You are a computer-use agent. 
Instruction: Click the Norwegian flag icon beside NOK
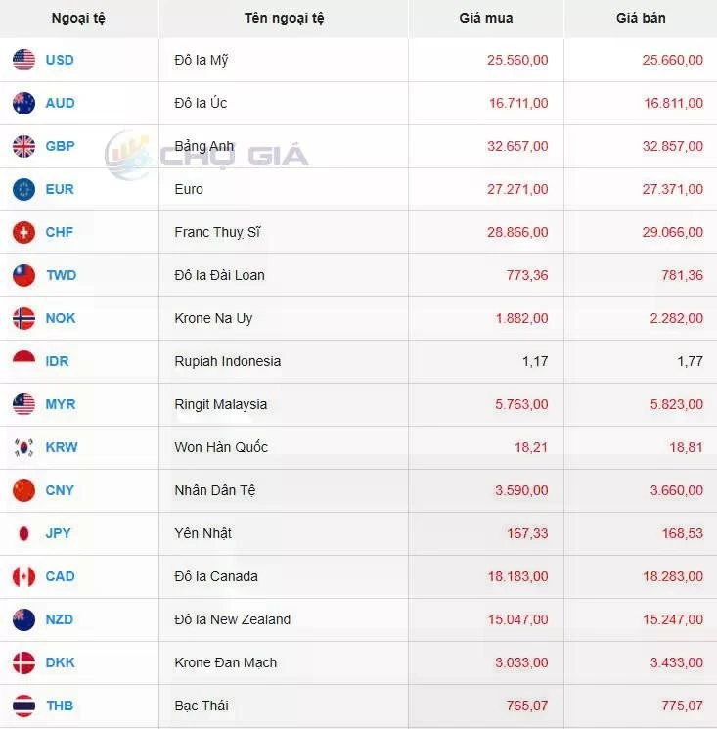click(24, 318)
